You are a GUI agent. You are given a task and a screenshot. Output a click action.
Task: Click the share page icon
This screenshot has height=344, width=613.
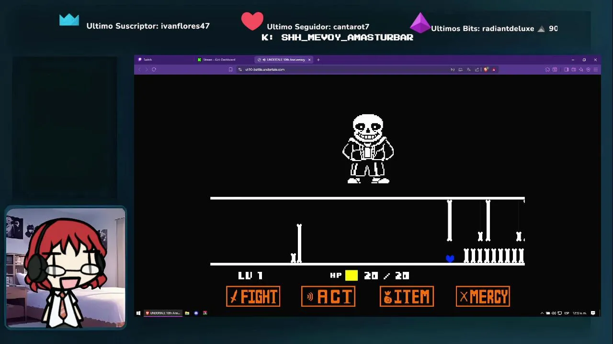477,69
